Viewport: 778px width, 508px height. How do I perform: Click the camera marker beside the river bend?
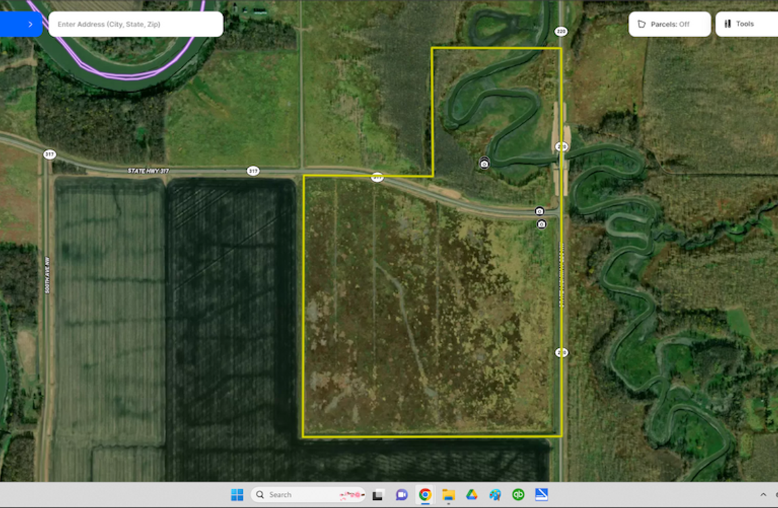pyautogui.click(x=484, y=163)
